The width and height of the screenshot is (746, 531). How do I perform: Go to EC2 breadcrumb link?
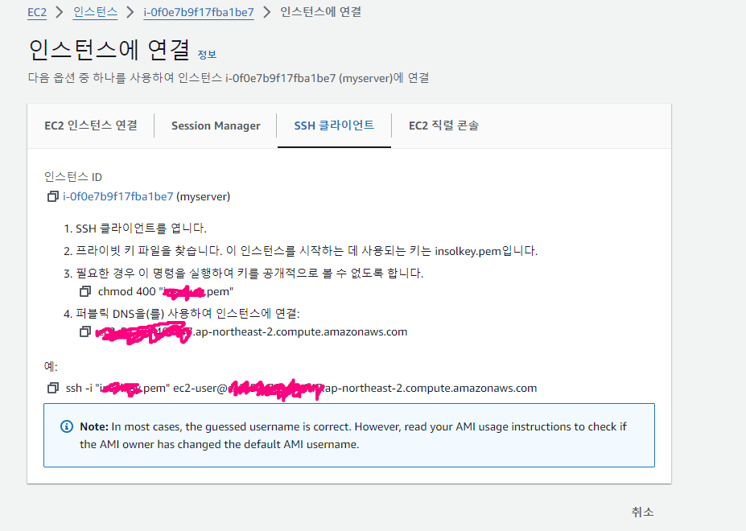[x=37, y=12]
